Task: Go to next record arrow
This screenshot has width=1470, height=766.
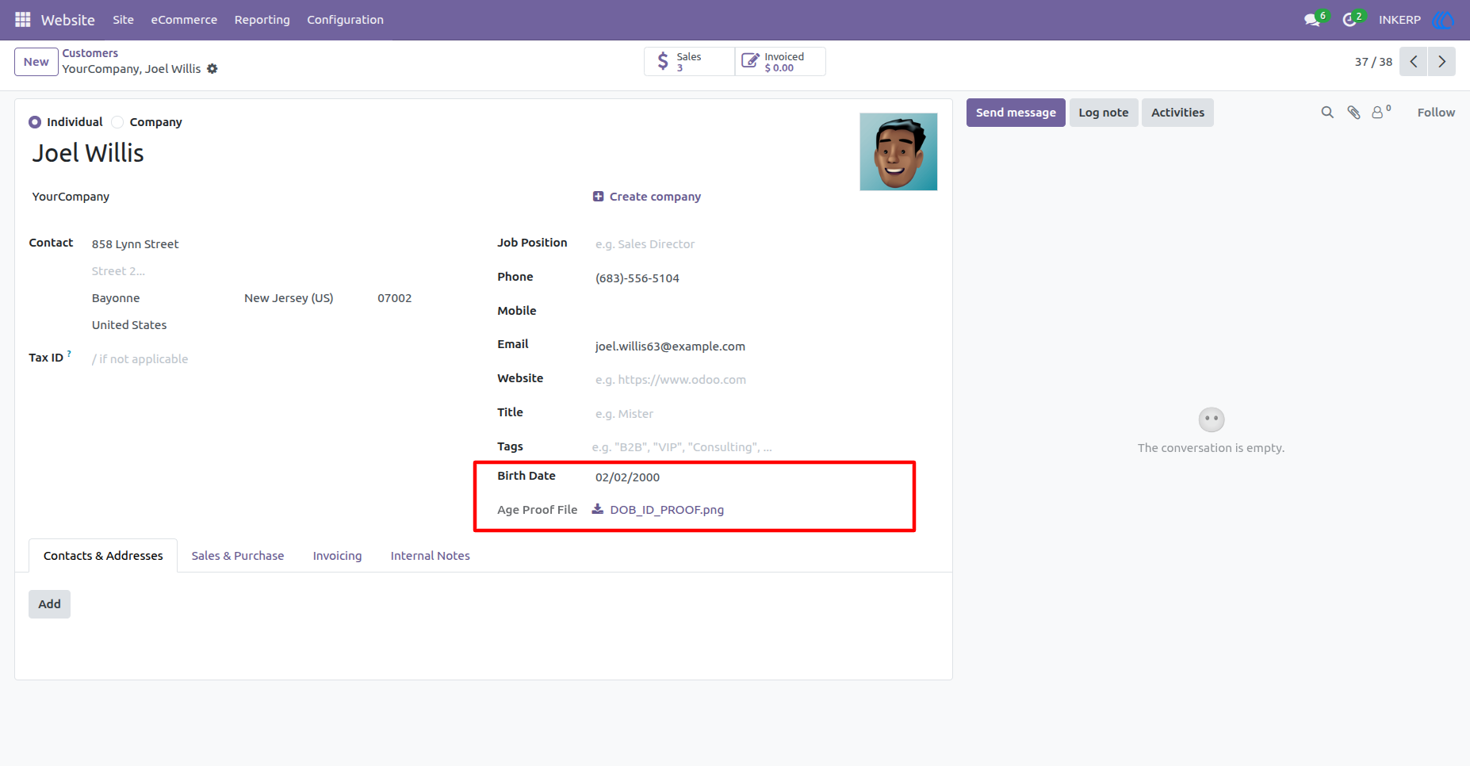Action: coord(1441,62)
